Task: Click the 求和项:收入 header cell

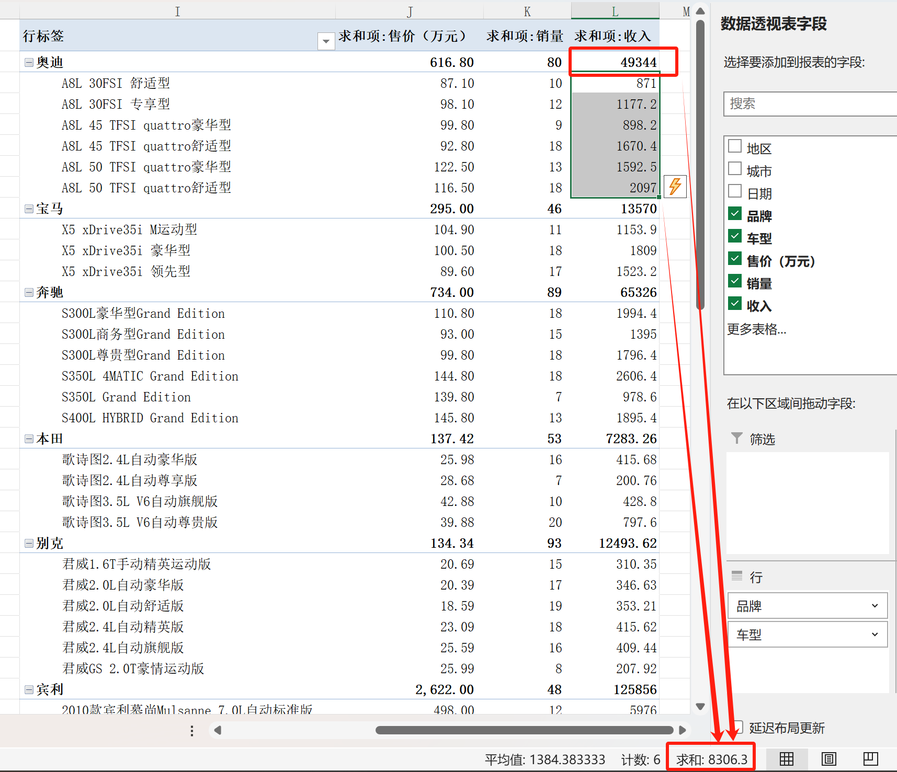Action: coord(615,36)
